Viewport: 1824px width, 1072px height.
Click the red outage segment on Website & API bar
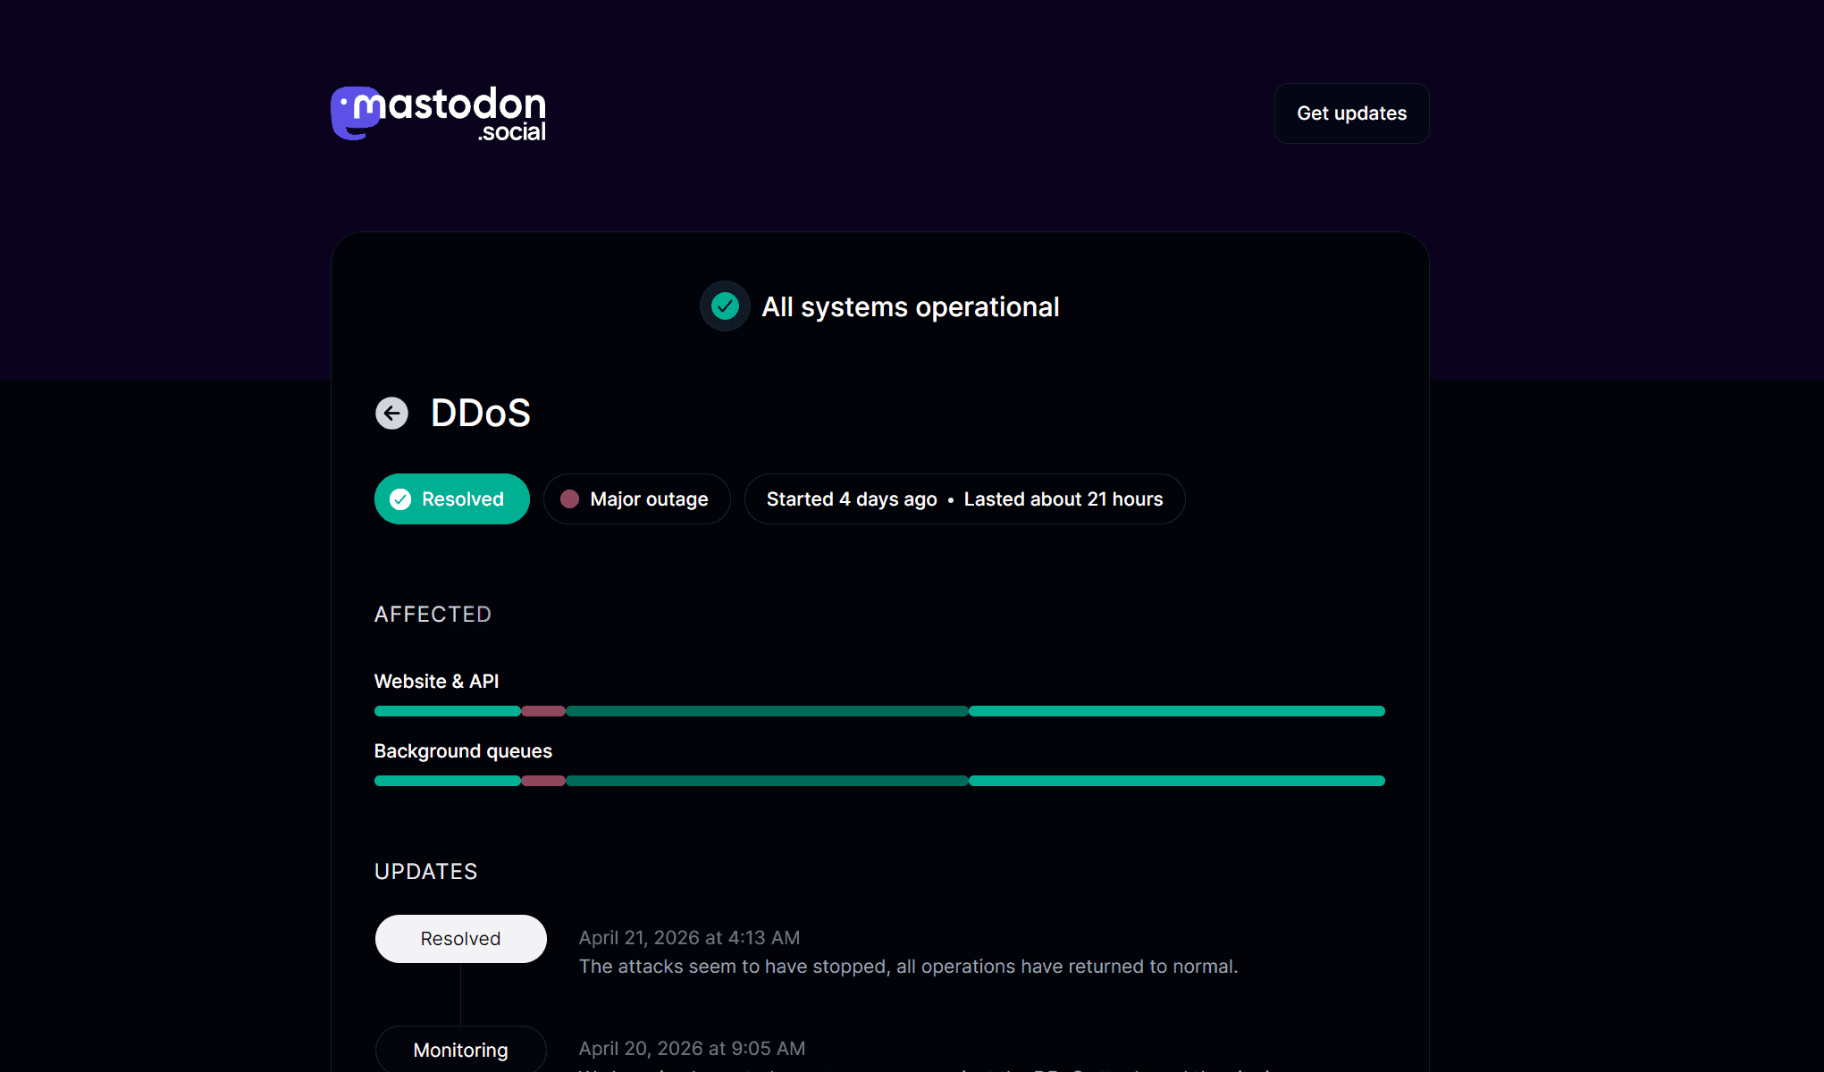click(542, 711)
